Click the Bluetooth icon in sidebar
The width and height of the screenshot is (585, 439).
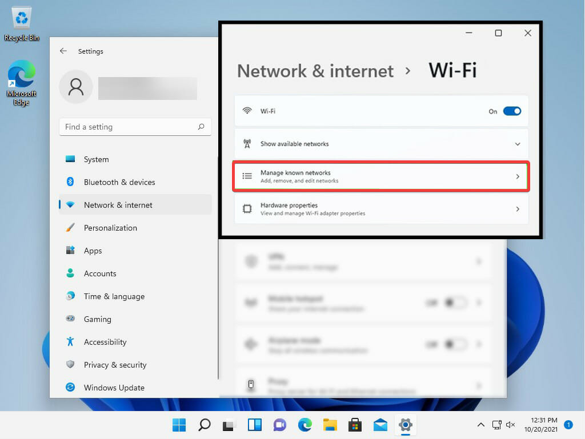point(70,182)
